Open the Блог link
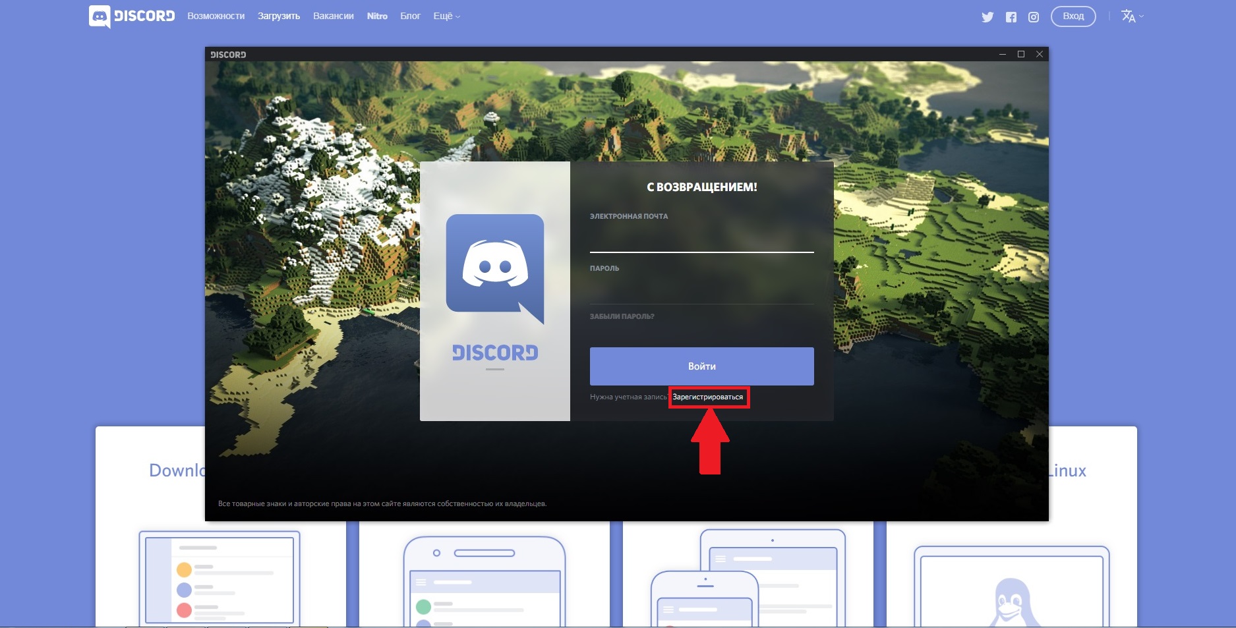Image resolution: width=1236 pixels, height=628 pixels. coord(410,16)
